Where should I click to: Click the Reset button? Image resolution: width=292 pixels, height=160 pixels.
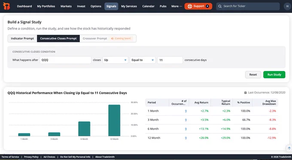(253, 74)
